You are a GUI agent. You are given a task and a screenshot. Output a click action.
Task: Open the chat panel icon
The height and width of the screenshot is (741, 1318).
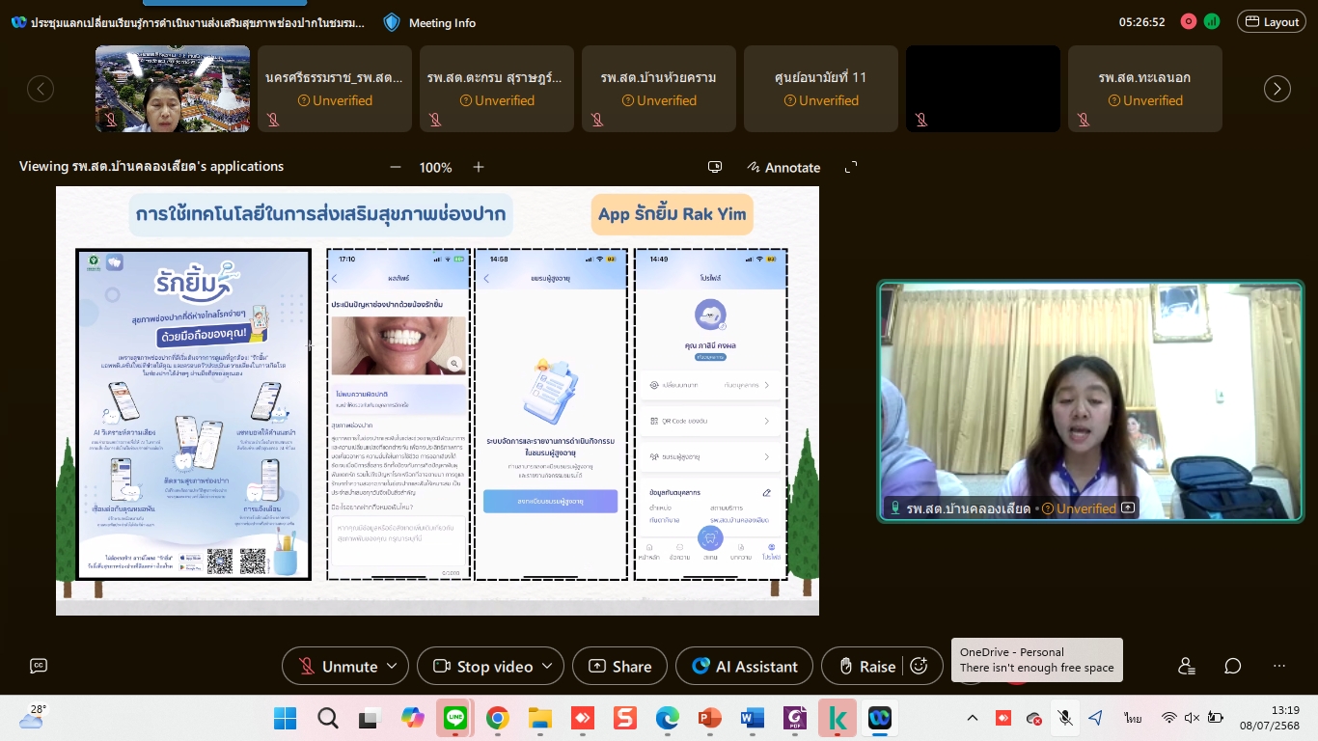[x=1232, y=666]
